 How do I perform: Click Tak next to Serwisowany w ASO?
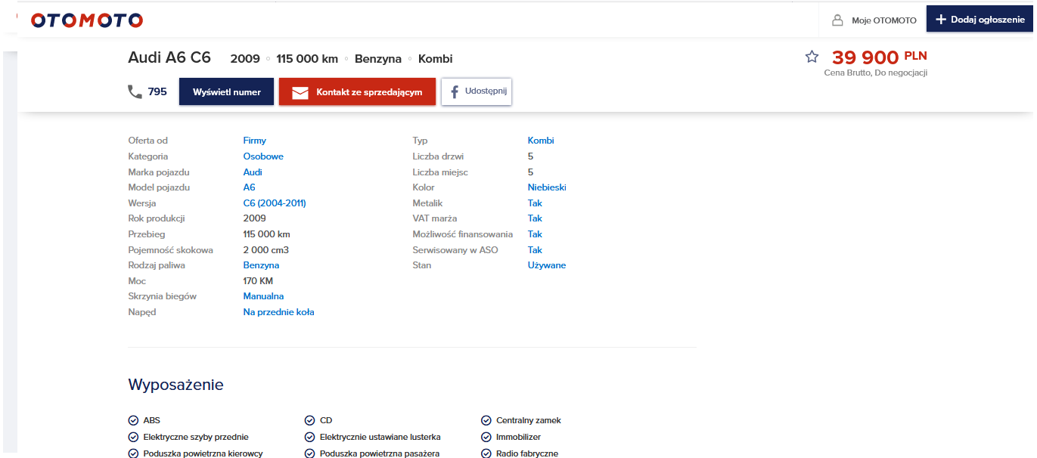pos(535,250)
